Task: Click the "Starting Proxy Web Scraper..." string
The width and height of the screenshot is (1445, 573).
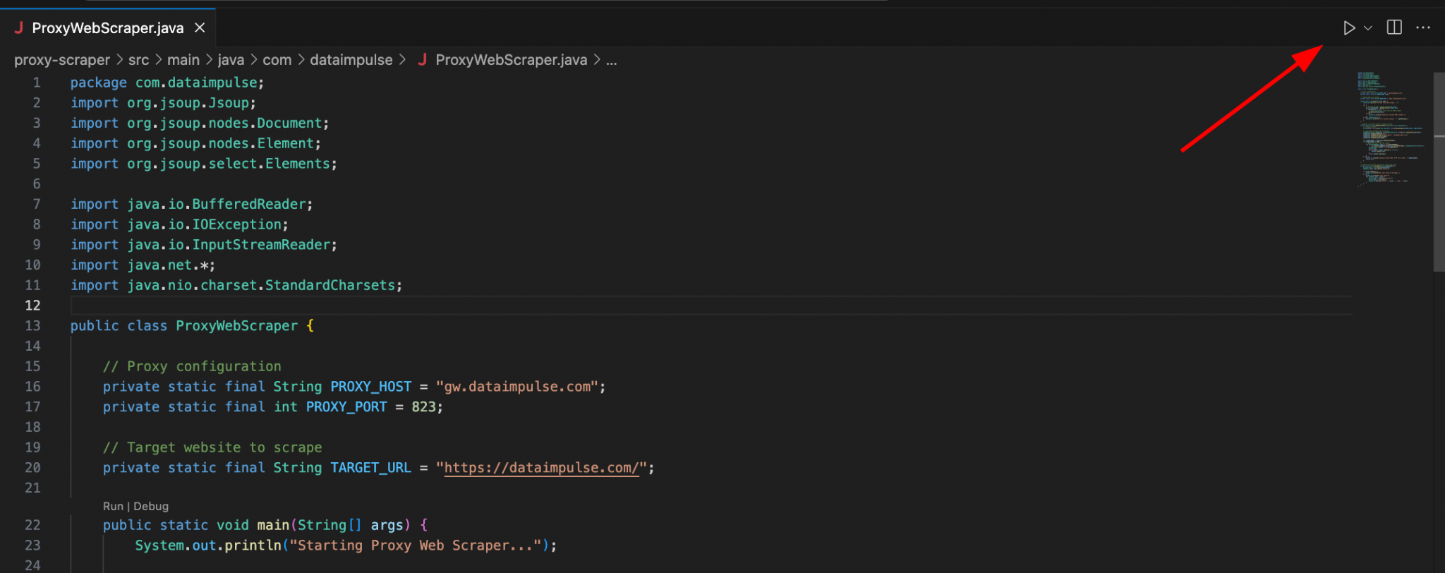Action: (415, 545)
